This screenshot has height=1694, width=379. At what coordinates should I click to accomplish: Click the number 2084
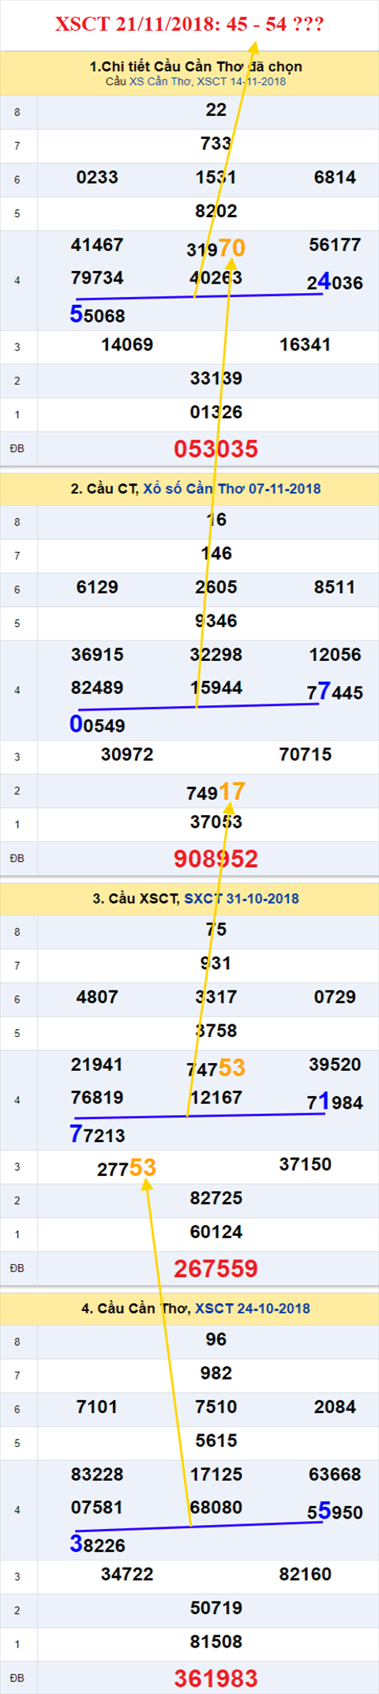pos(335,1407)
